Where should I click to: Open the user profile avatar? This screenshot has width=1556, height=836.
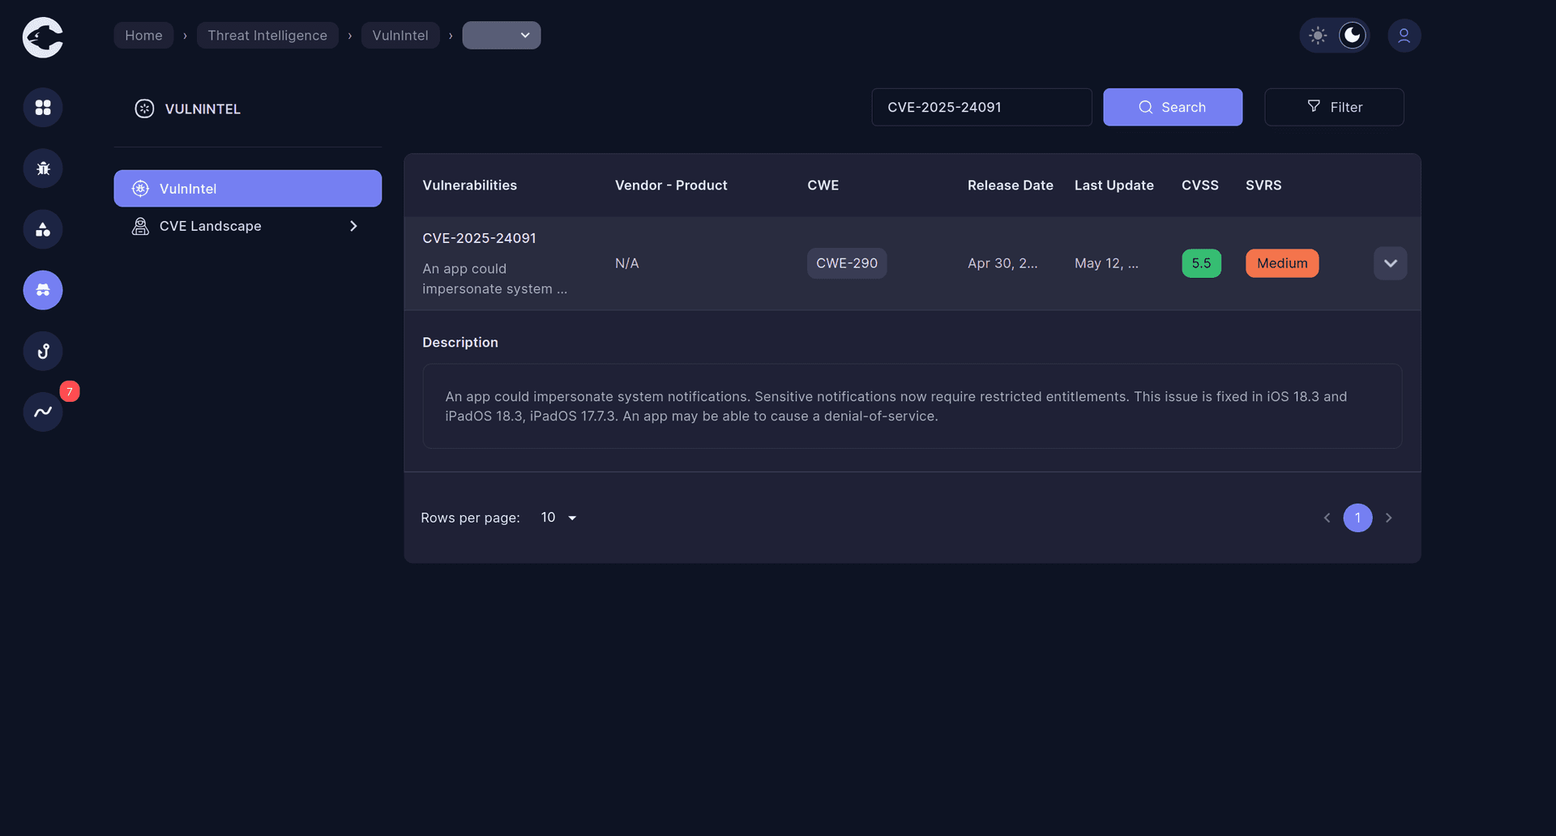pos(1404,35)
